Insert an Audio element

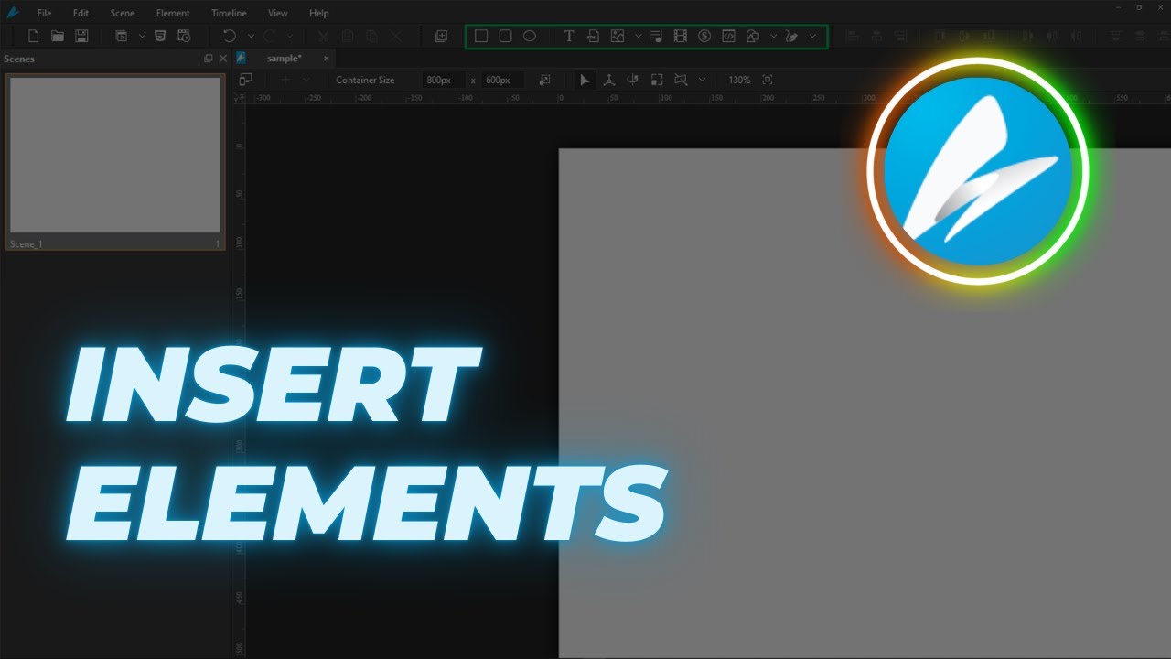tap(656, 37)
